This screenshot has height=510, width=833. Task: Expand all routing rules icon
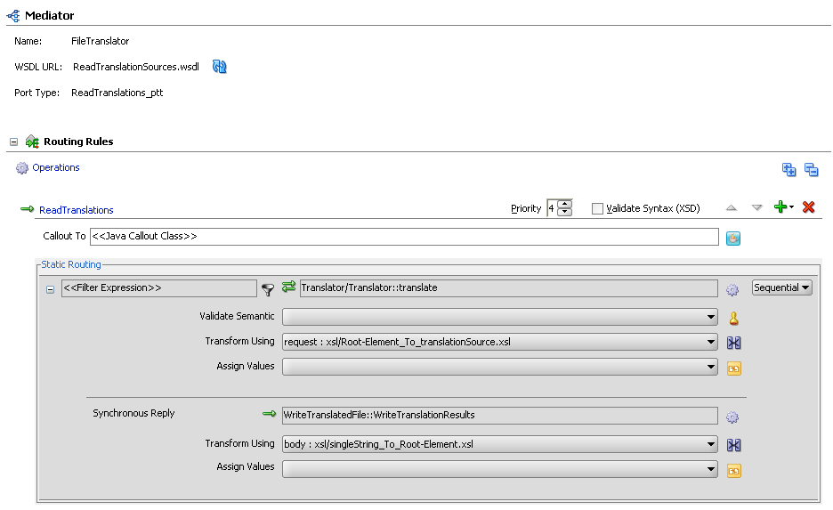[x=789, y=169]
